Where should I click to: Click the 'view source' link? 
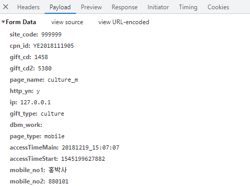click(67, 22)
